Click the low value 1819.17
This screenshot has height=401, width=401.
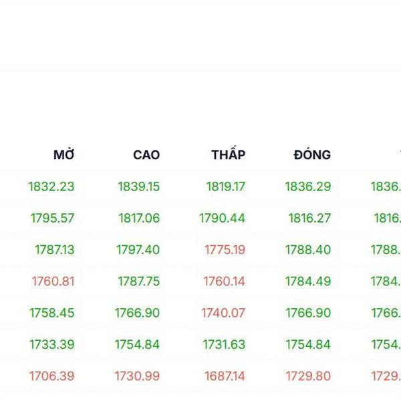coord(225,186)
